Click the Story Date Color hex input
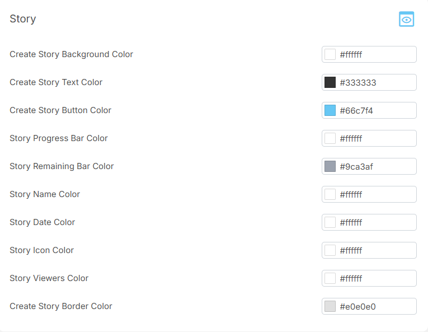This screenshot has width=428, height=332. (376, 222)
